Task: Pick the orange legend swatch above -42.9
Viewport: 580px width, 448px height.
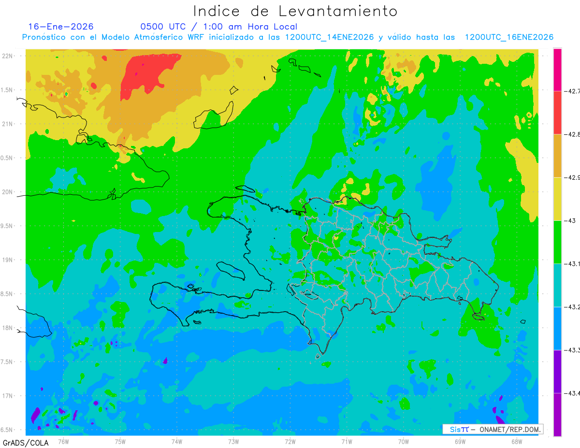Action: pos(557,156)
